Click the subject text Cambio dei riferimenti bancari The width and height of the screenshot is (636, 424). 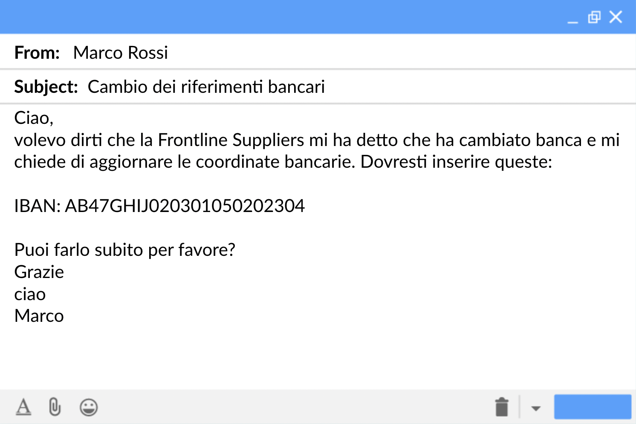[206, 87]
